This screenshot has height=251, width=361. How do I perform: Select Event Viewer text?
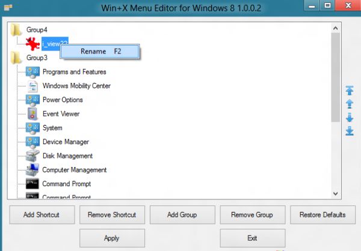61,114
